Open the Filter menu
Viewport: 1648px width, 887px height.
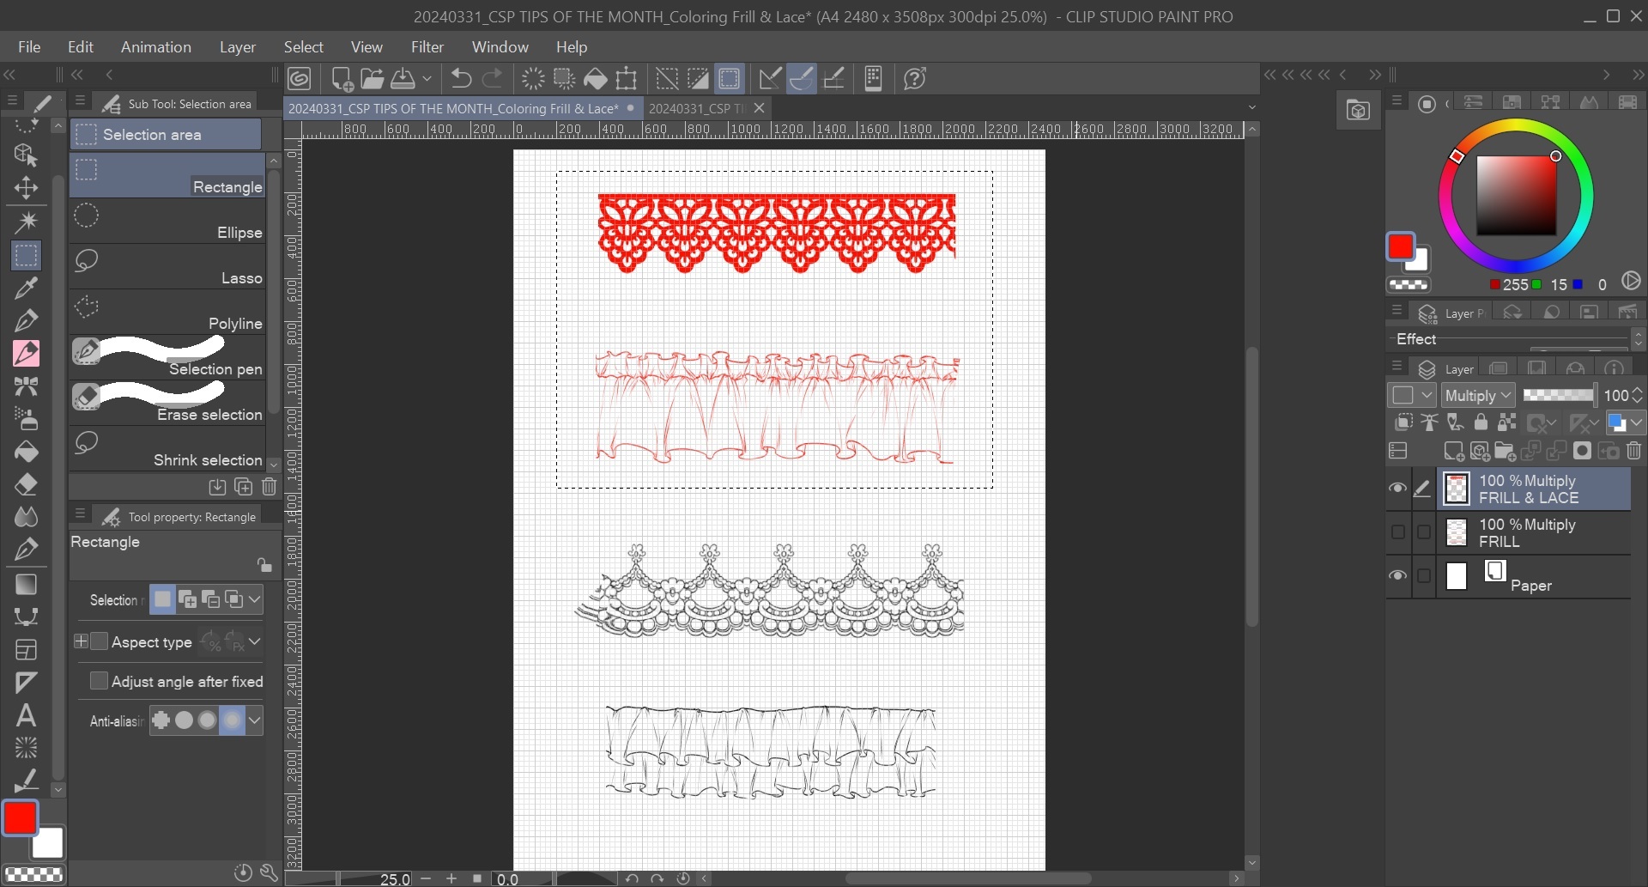tap(427, 47)
